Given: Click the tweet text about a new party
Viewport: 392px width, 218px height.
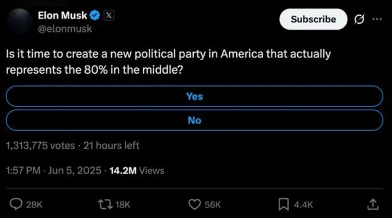Looking at the screenshot, I should [168, 62].
